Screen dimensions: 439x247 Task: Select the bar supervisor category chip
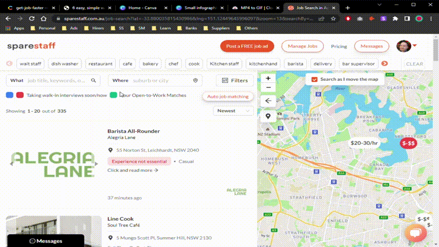pos(358,64)
